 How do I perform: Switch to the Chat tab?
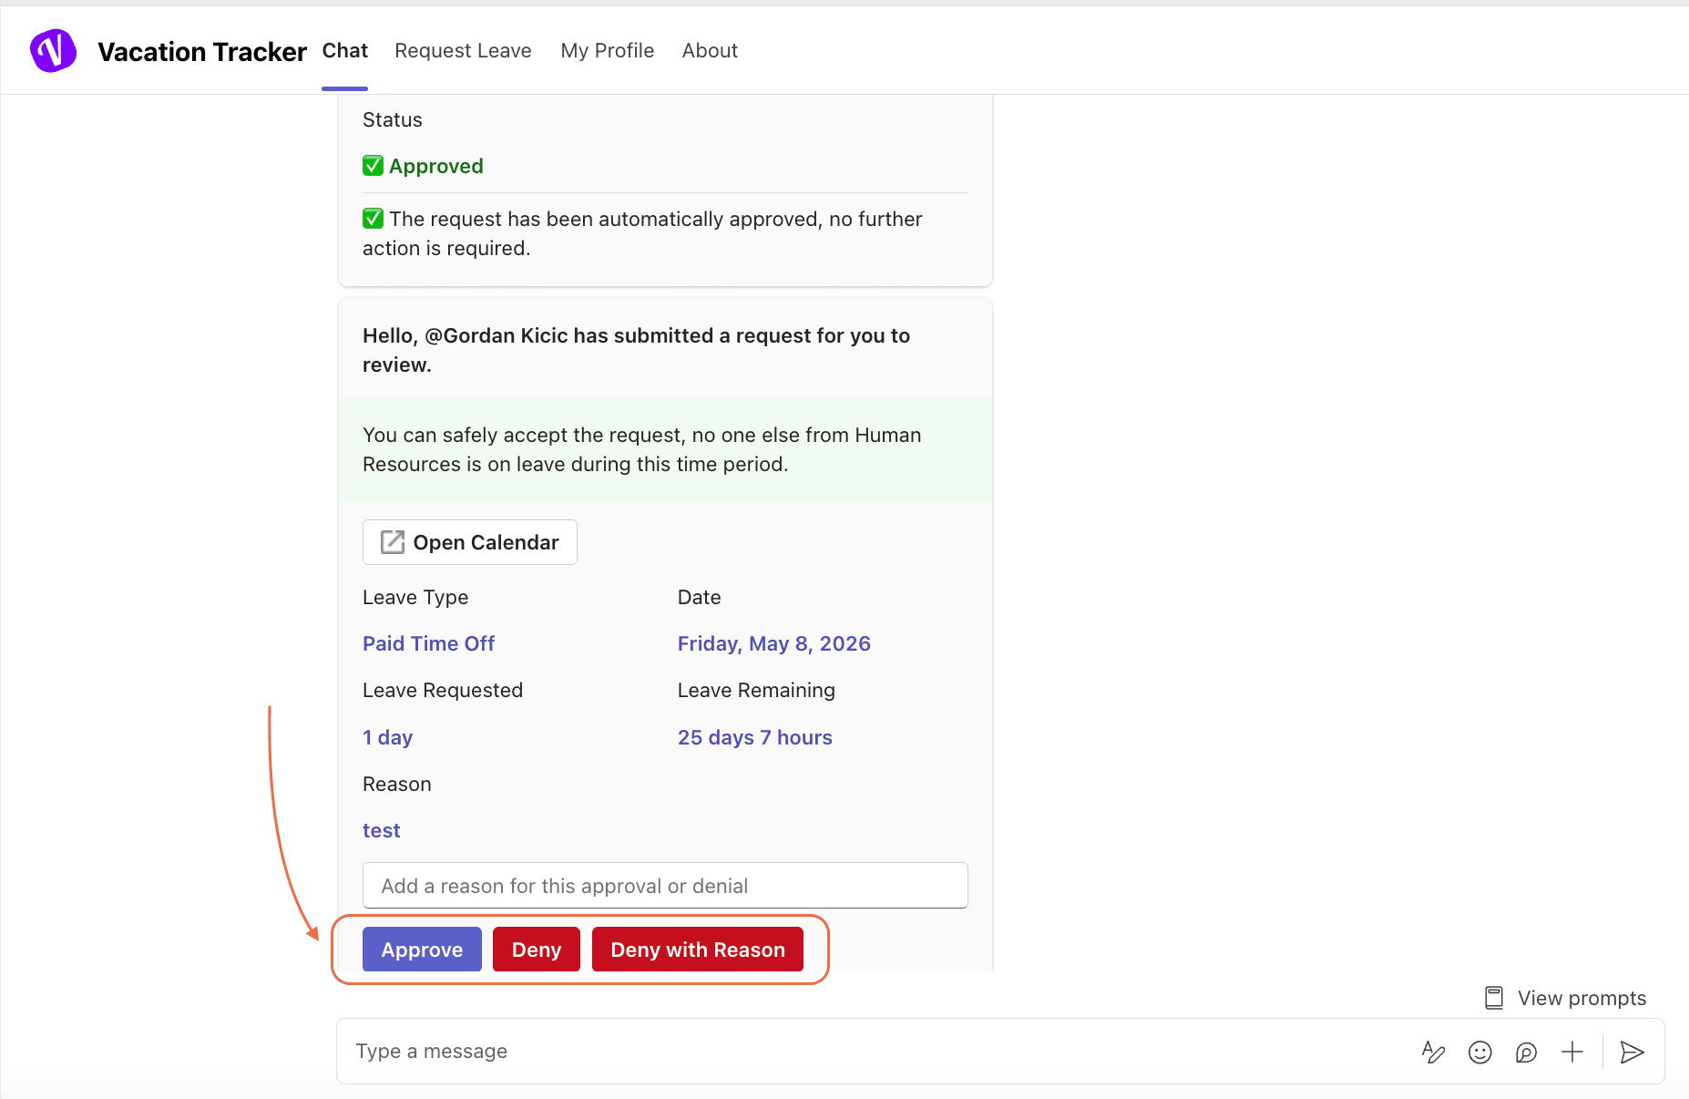tap(344, 51)
